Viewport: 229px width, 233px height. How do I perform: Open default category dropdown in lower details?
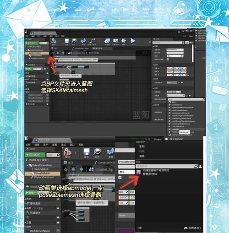point(126,172)
